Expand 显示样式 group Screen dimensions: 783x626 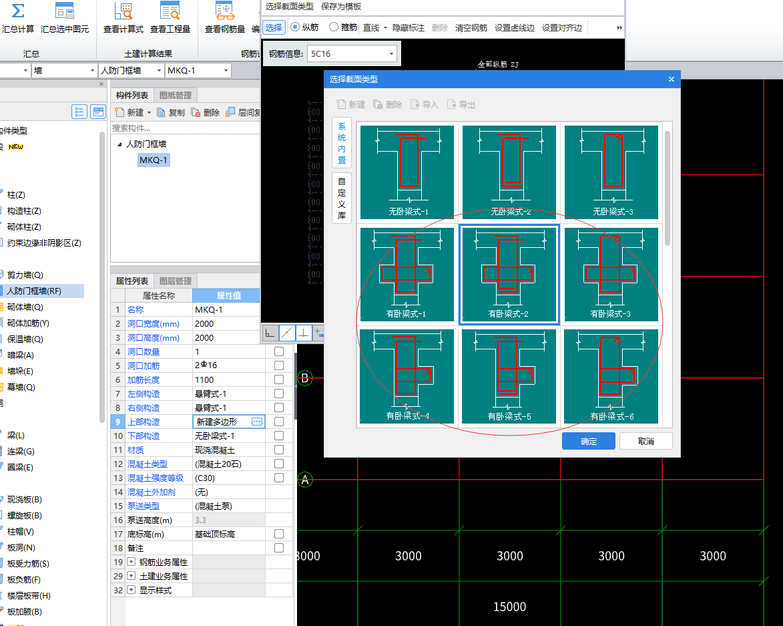tap(131, 590)
